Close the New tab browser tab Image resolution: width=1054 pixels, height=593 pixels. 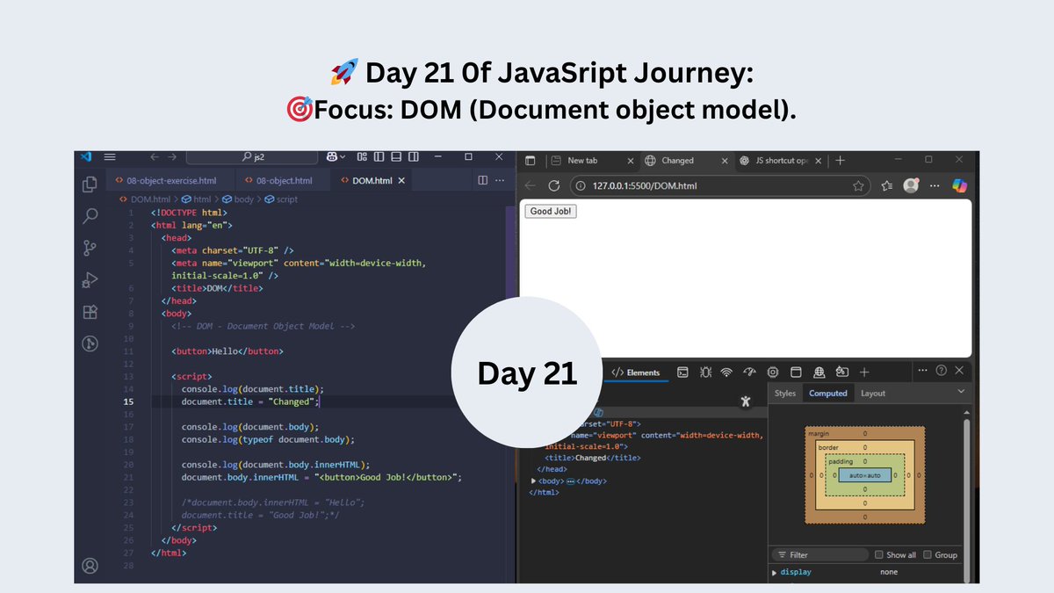coord(629,161)
